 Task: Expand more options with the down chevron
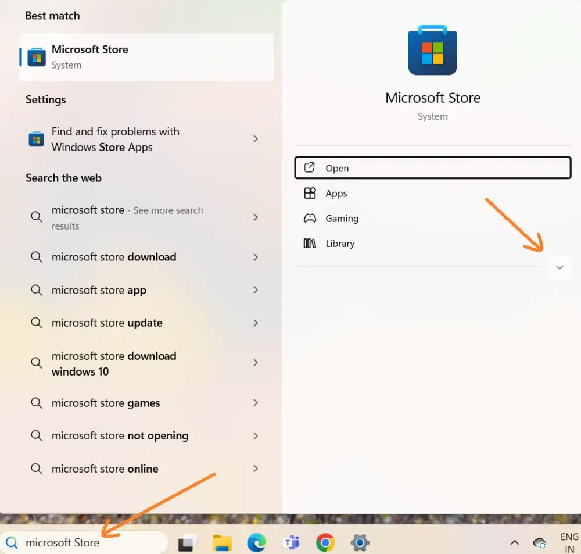coord(560,267)
